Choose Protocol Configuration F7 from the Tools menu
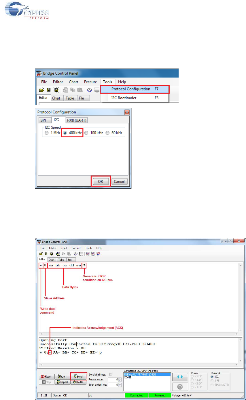This screenshot has width=246, height=400. click(135, 89)
